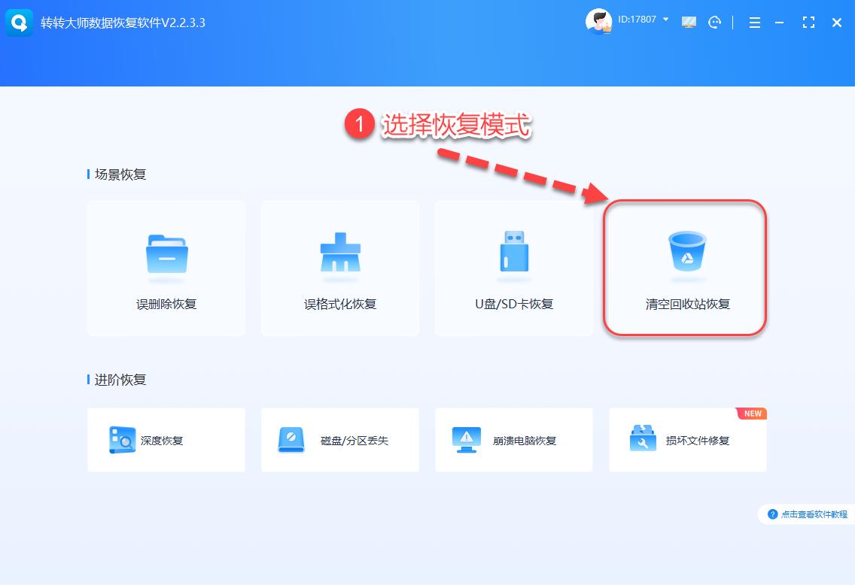Click the question mark icon near tutorial link

tap(774, 514)
